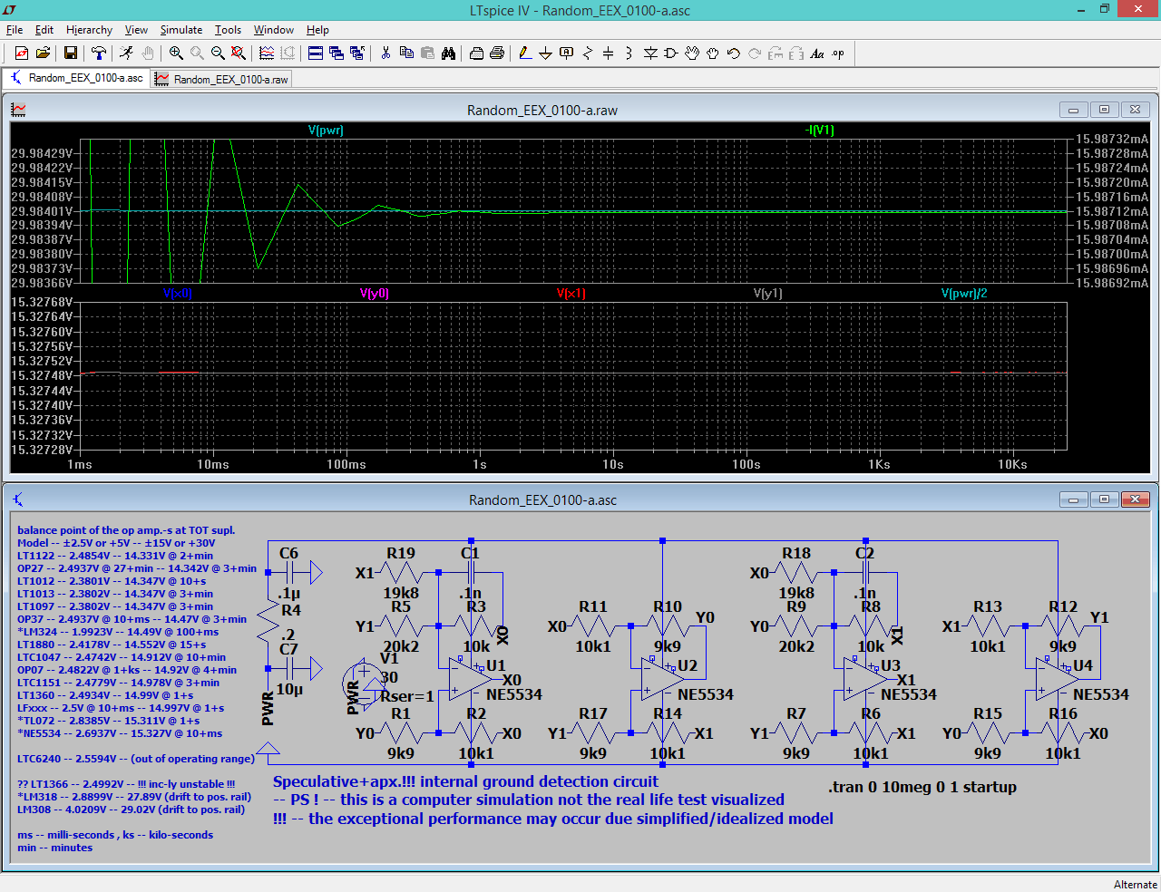Select the Copy tool icon
The height and width of the screenshot is (892, 1161).
click(x=406, y=53)
